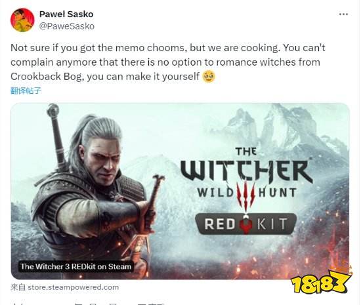Click Geralt's sword pommel in the card image

tap(53, 109)
